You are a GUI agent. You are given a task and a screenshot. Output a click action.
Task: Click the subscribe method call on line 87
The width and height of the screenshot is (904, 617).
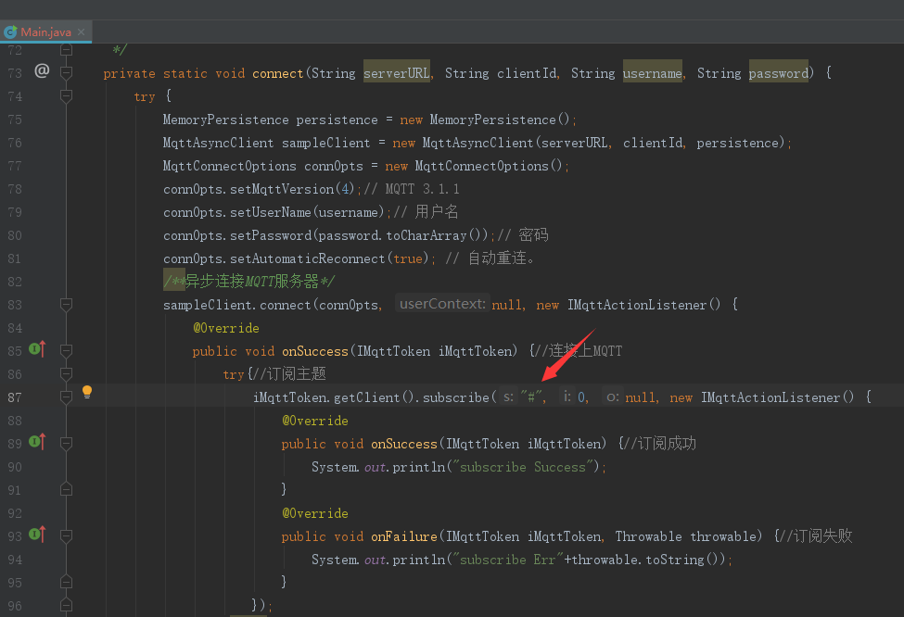pos(455,397)
